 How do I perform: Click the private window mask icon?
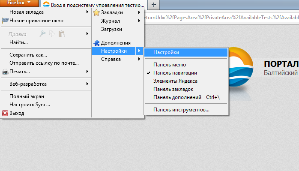(x=5, y=21)
